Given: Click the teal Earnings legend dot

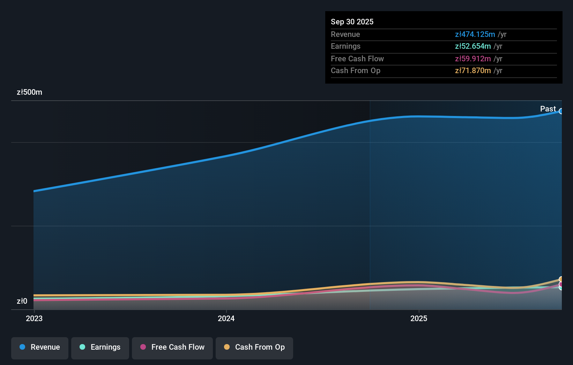Looking at the screenshot, I should [x=82, y=347].
